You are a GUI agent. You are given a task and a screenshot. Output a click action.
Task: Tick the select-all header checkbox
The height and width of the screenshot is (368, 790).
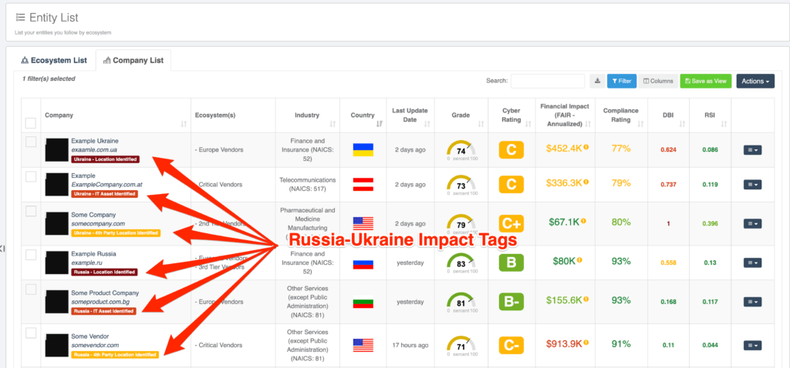coord(31,123)
